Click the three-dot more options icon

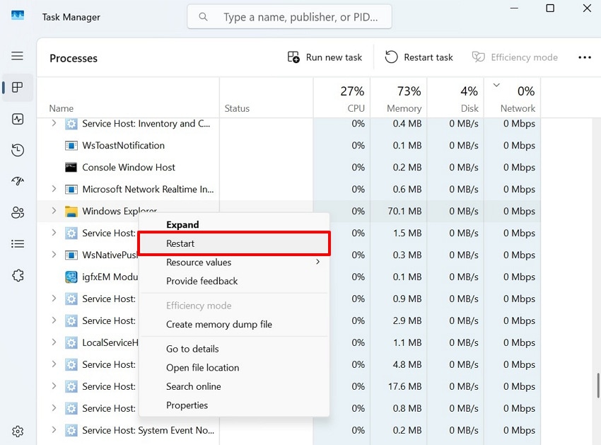click(x=584, y=57)
